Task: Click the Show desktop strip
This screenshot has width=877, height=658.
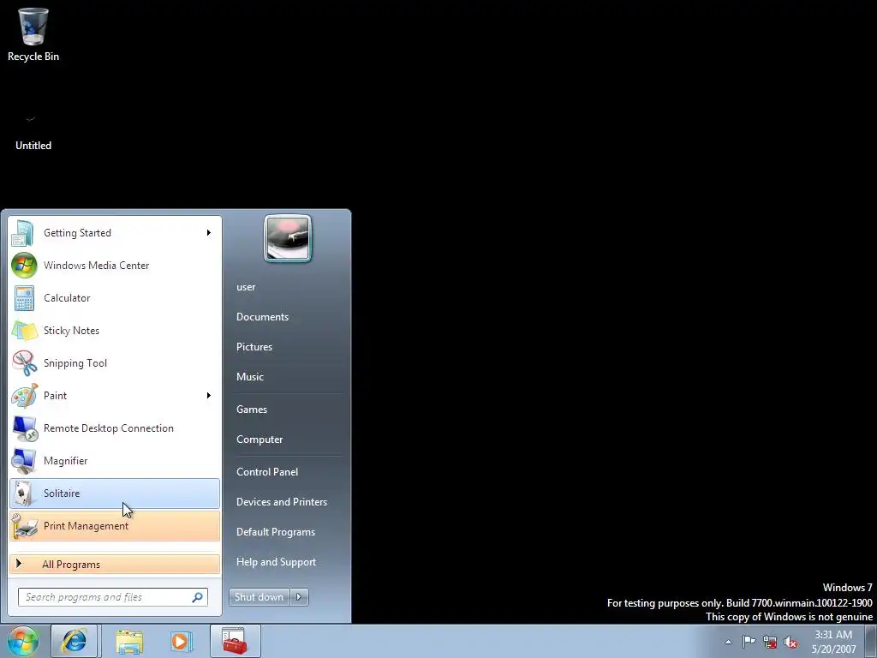Action: [x=870, y=641]
